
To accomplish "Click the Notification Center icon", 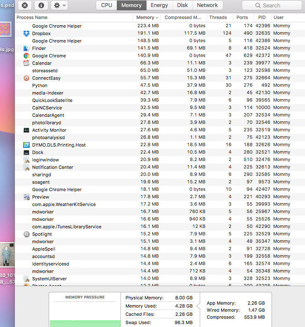I will [26, 167].
